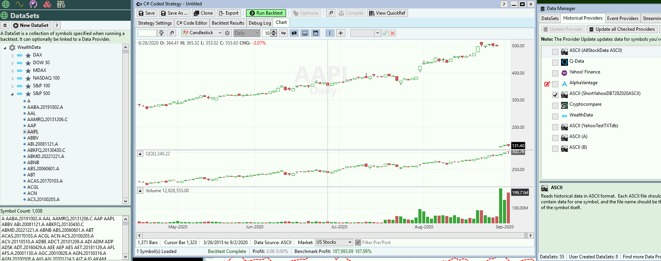Toggle the chart window header icon
661x261 pixels.
(x=316, y=33)
